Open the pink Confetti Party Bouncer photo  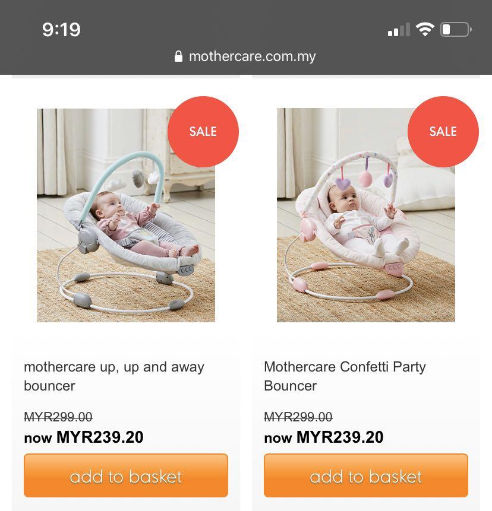(x=366, y=215)
